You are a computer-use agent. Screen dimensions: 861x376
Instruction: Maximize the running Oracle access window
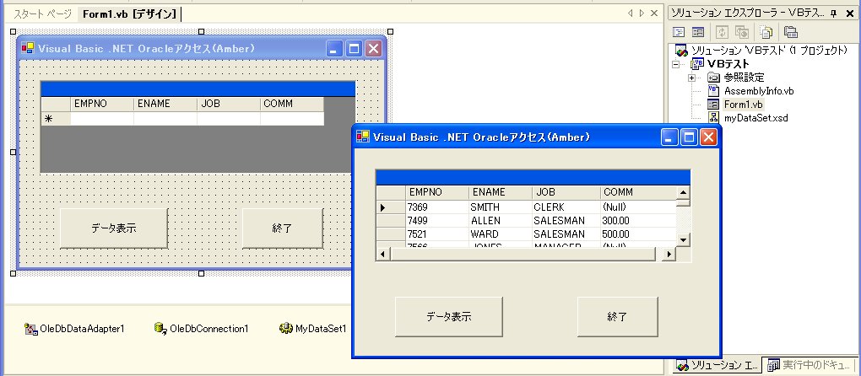pos(689,137)
